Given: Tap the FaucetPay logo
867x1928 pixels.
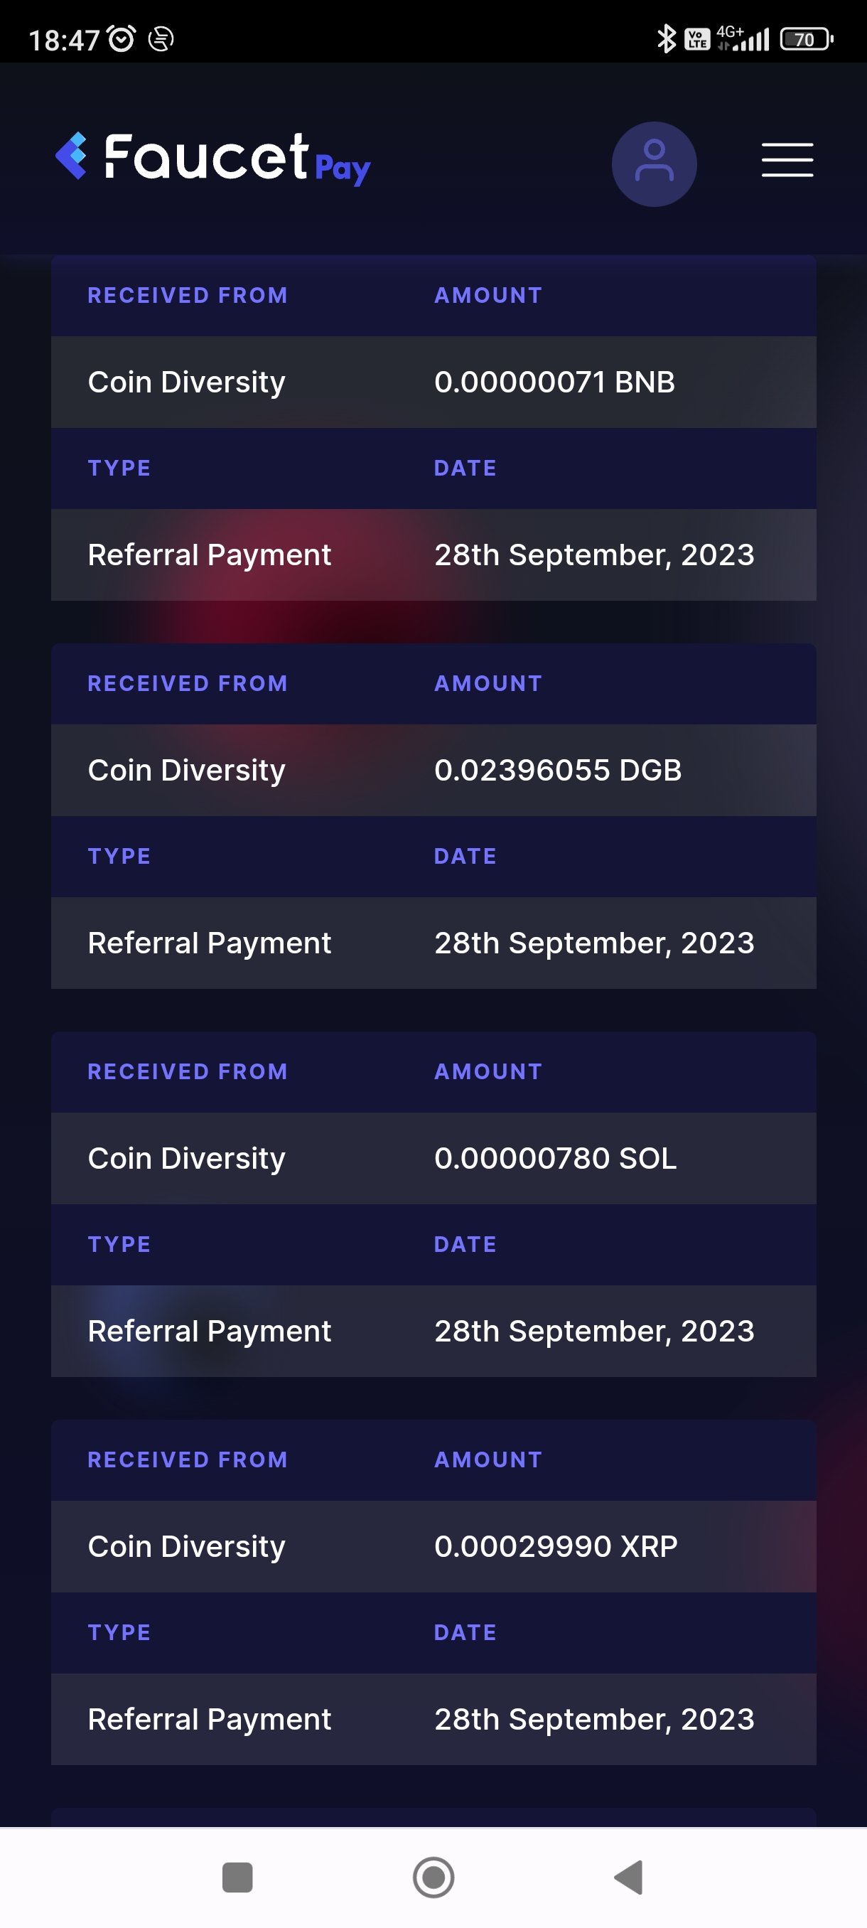Looking at the screenshot, I should coord(212,159).
